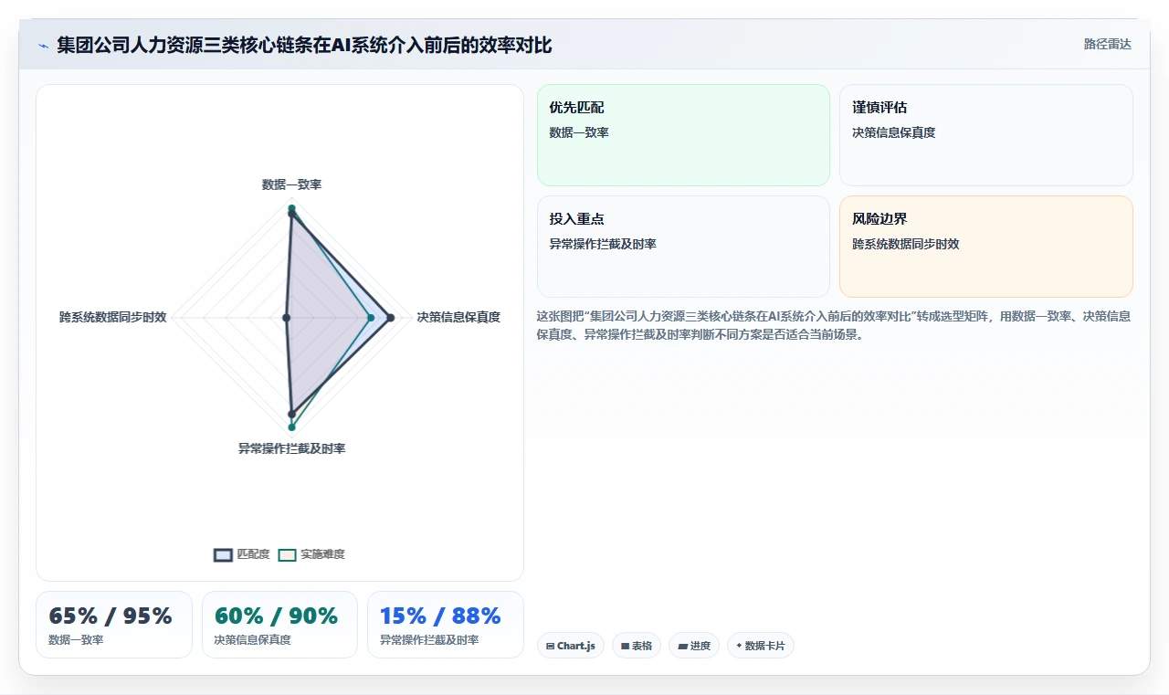Click 决策信息保真度 caption under 60% / 90%
This screenshot has width=1169, height=695.
252,640
